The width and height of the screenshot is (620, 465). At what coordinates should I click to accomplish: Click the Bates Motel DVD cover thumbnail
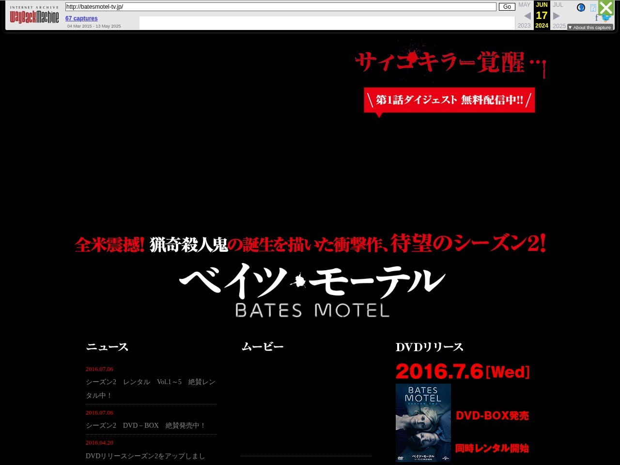[x=423, y=423]
